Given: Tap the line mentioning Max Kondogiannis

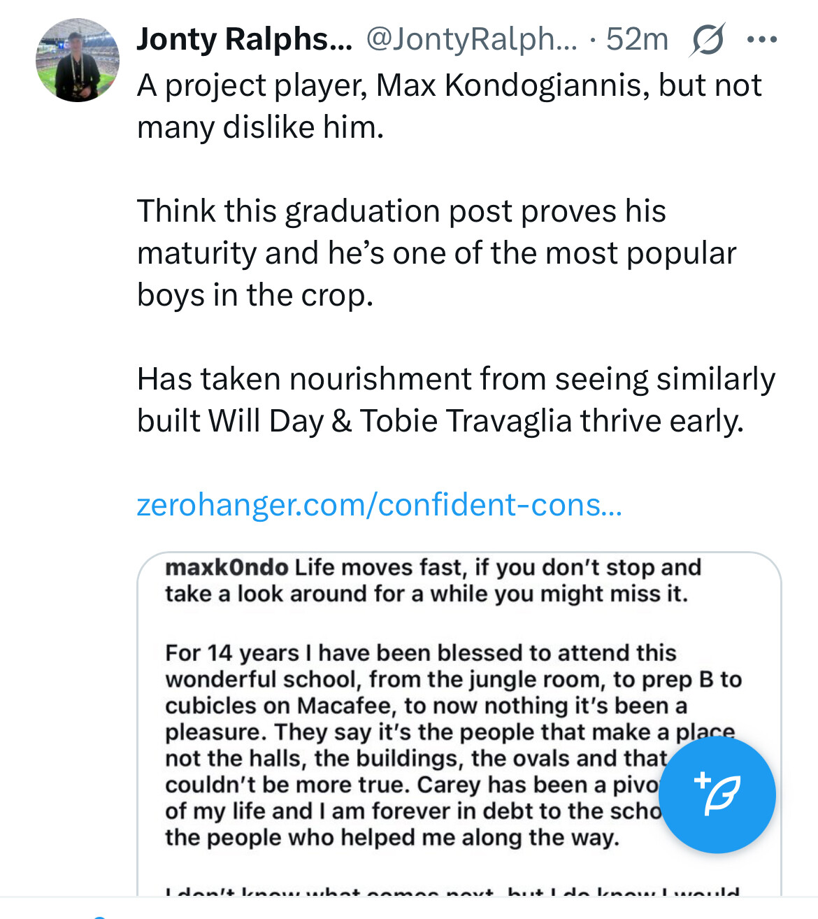Looking at the screenshot, I should click(449, 85).
